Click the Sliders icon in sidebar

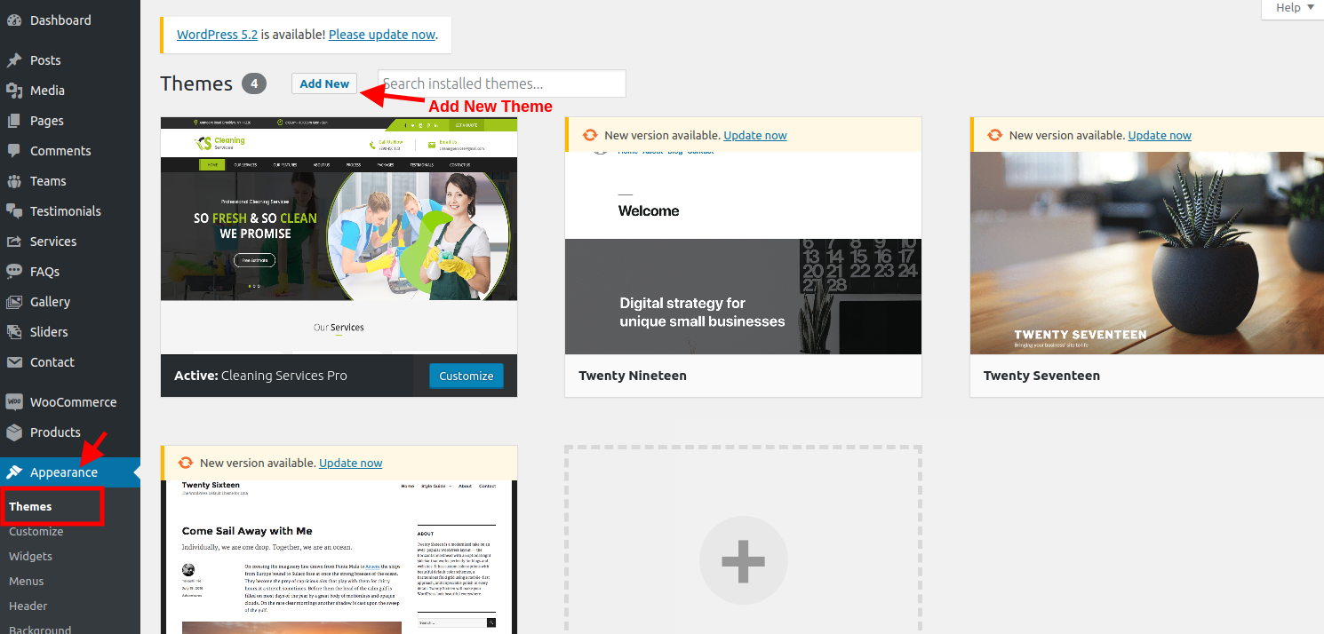pos(14,332)
